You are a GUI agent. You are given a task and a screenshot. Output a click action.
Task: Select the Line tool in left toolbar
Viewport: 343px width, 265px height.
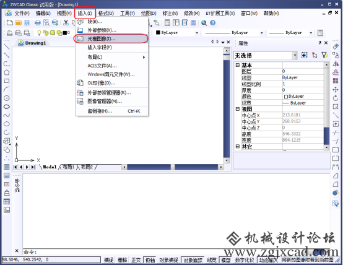coord(7,46)
